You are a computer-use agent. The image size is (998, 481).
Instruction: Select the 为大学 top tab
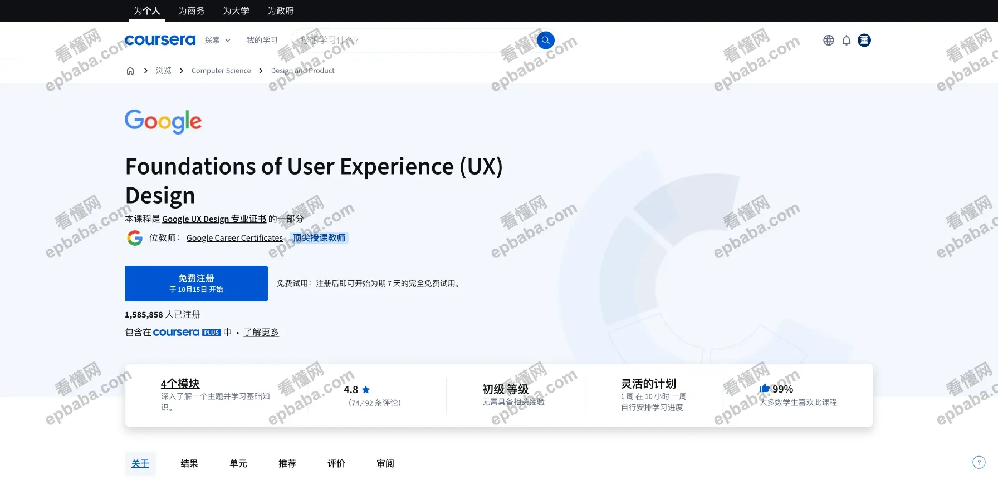click(236, 11)
